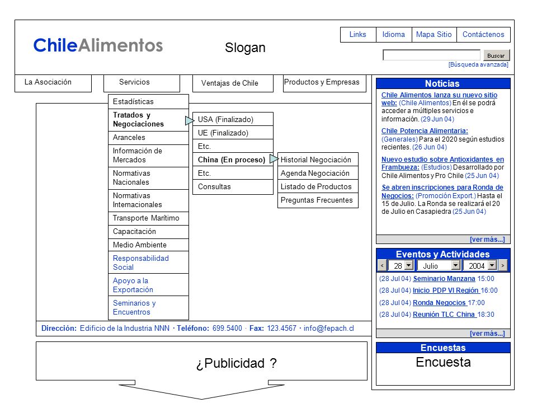Screen dimensions: 537x403
Task: Click the previous date arrow in Eventos
Action: [x=382, y=265]
